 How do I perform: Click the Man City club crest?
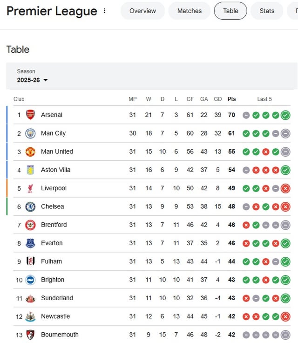pos(30,133)
